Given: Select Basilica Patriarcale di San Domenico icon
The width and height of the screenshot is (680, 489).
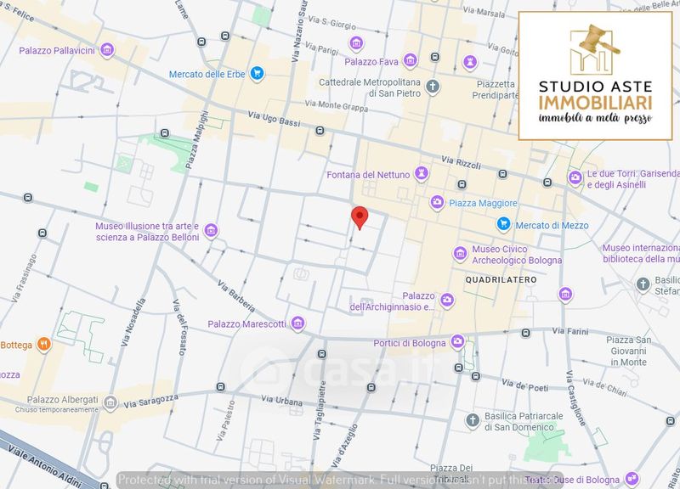Looking at the screenshot, I should (x=473, y=420).
